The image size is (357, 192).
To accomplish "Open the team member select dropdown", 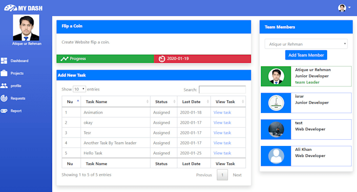I will (x=306, y=44).
